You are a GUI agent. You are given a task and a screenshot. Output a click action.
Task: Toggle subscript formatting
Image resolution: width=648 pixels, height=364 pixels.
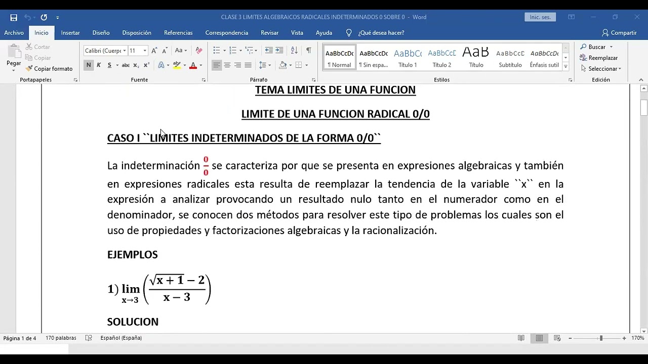pyautogui.click(x=136, y=65)
